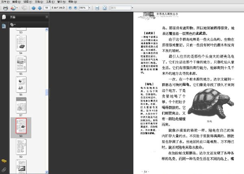Click the thumbnail label '53'
Image resolution: width=244 pixels, height=174 pixels.
point(21,33)
